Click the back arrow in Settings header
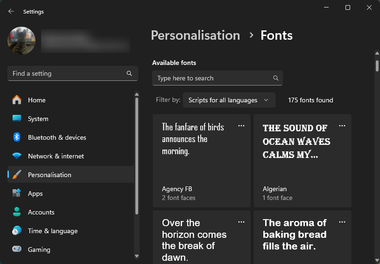Image resolution: width=380 pixels, height=264 pixels. pos(11,12)
